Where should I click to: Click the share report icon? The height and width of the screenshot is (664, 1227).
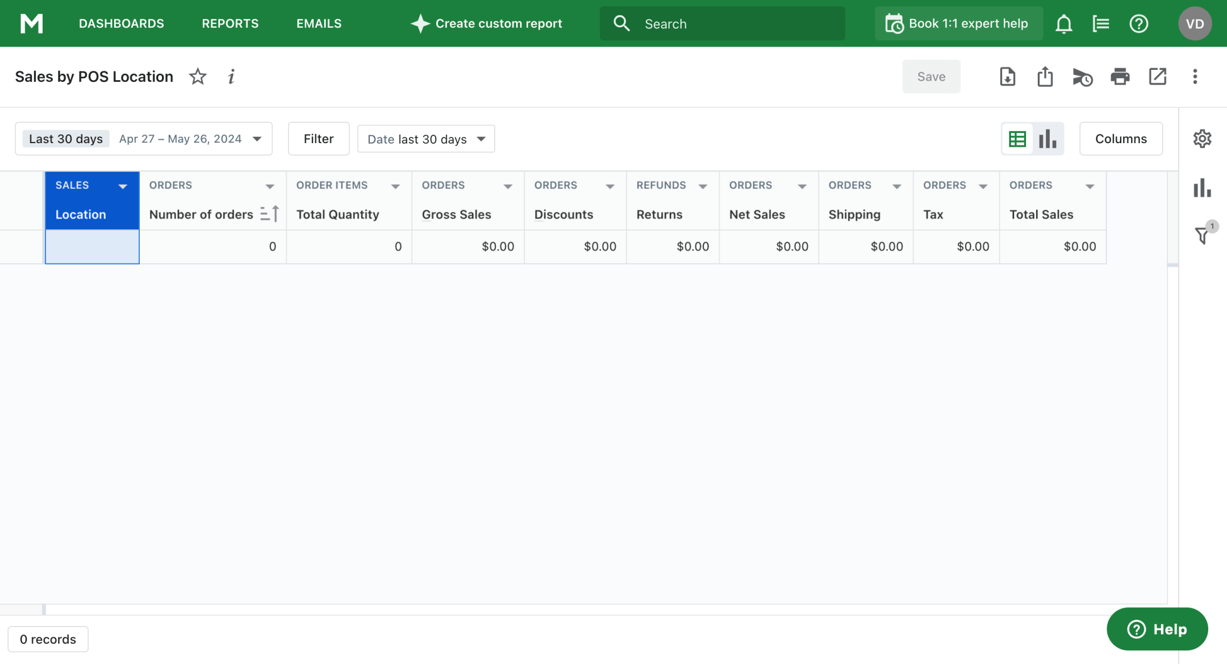point(1045,77)
